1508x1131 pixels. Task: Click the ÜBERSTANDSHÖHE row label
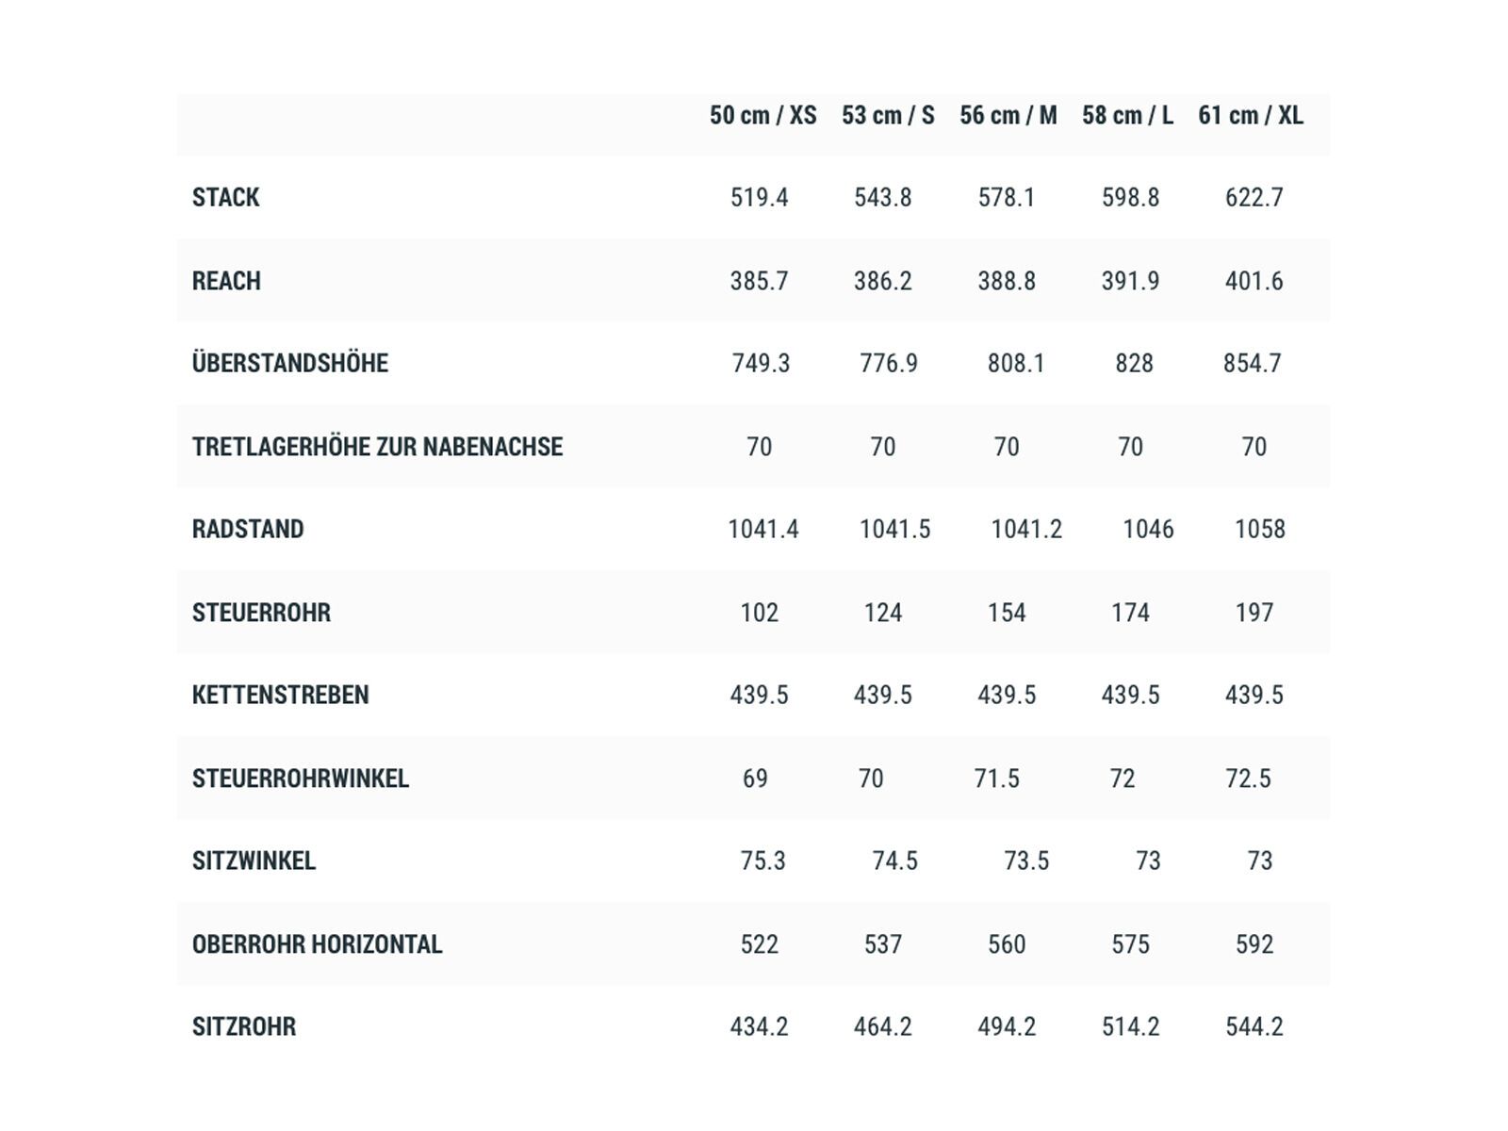290,364
